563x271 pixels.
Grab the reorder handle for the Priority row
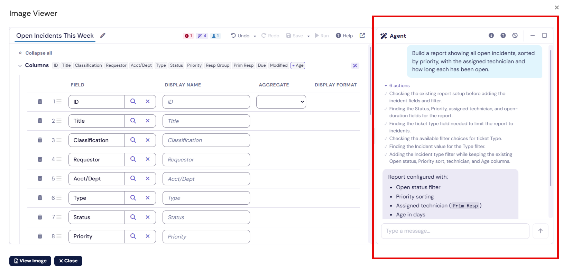click(59, 236)
